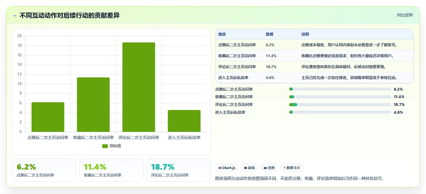The height and width of the screenshot is (194, 426).
Task: Click y-axis value 10
Action: [19, 84]
